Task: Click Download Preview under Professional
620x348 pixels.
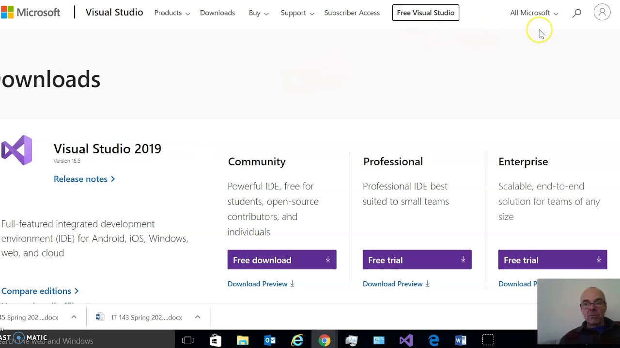Action: tap(396, 284)
